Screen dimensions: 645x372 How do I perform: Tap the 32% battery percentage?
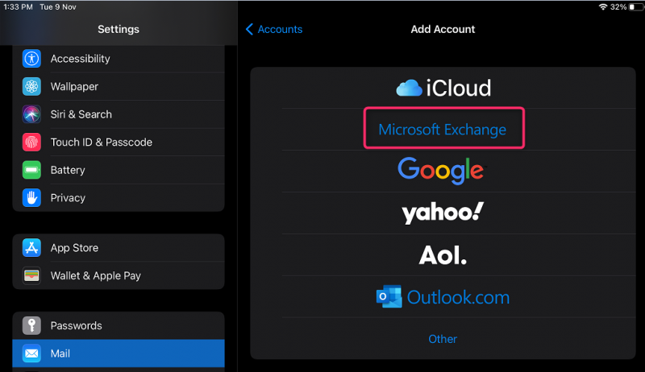[x=618, y=6]
